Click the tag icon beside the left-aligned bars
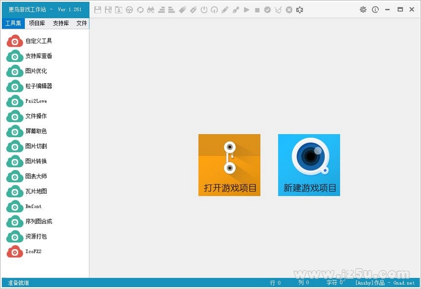421x289 pixels. pyautogui.click(x=183, y=10)
